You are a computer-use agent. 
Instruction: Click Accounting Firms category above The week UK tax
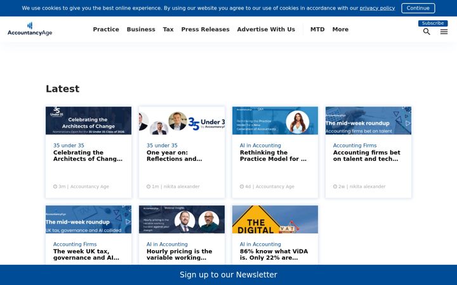[x=75, y=244]
